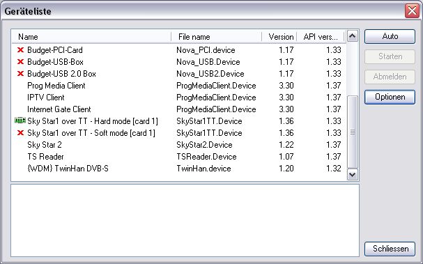Click the greyed Starten button

coord(390,56)
